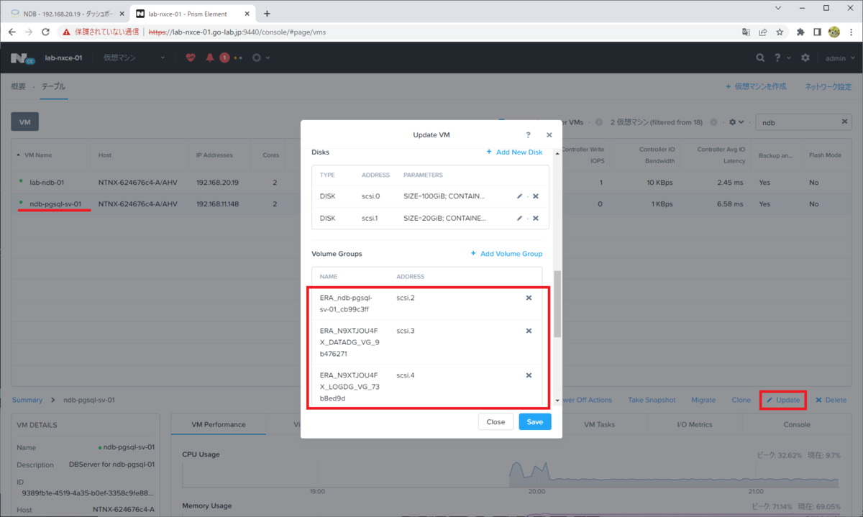
Task: Take Snapshot of selected VM
Action: (652, 400)
